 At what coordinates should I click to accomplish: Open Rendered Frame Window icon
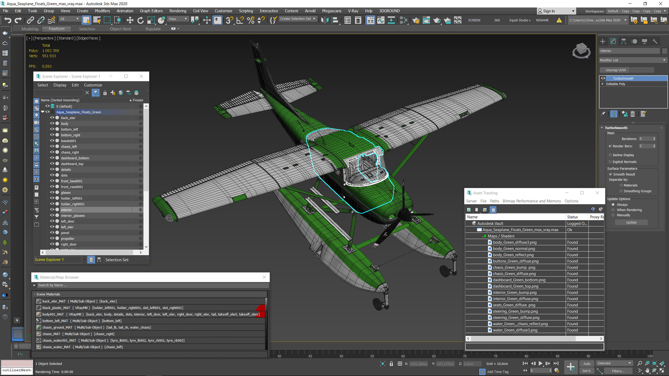tap(426, 20)
